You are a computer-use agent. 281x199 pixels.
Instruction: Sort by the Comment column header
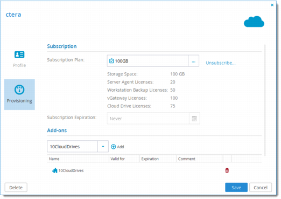click(x=200, y=159)
